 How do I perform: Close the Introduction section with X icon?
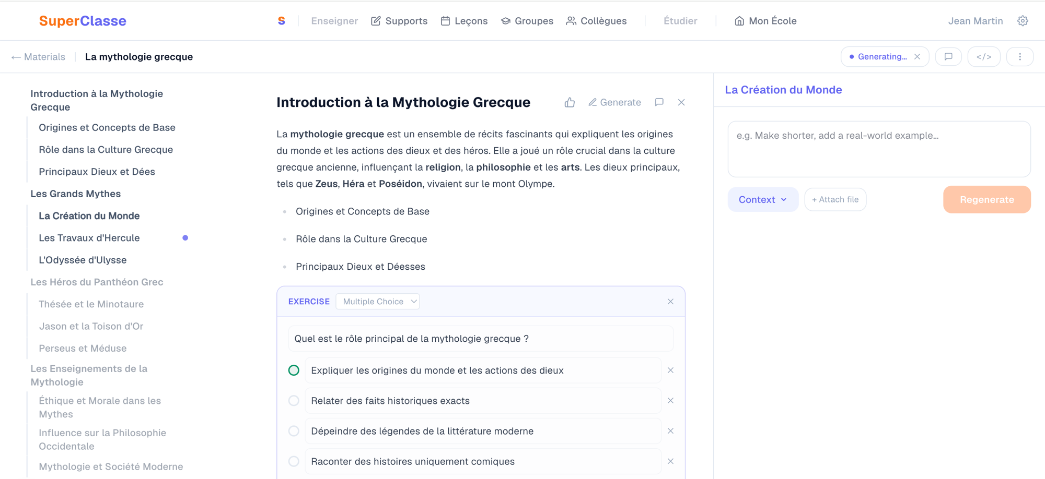[x=681, y=102]
